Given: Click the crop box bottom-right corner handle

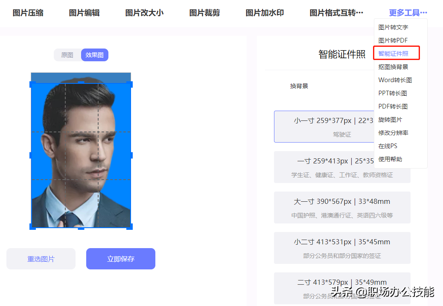Looking at the screenshot, I should pyautogui.click(x=130, y=226).
